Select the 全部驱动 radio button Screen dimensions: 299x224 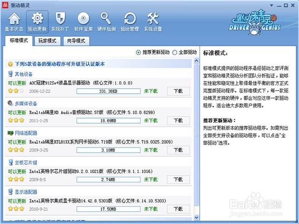pyautogui.click(x=175, y=52)
